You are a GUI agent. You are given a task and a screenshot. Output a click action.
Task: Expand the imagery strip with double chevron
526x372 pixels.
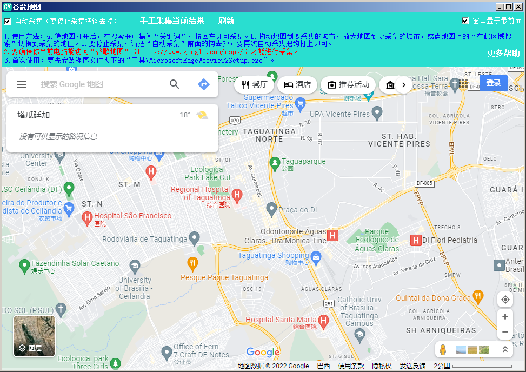point(505,349)
